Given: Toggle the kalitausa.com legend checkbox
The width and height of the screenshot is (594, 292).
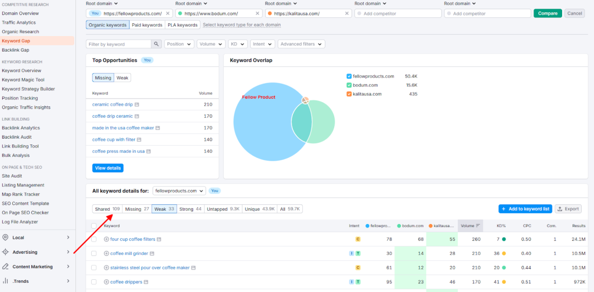Looking at the screenshot, I should tap(349, 93).
